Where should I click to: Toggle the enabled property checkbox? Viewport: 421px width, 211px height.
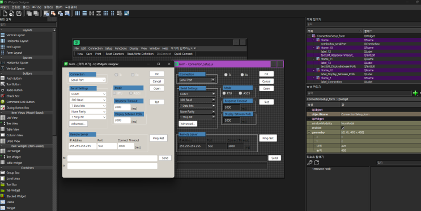[343, 128]
